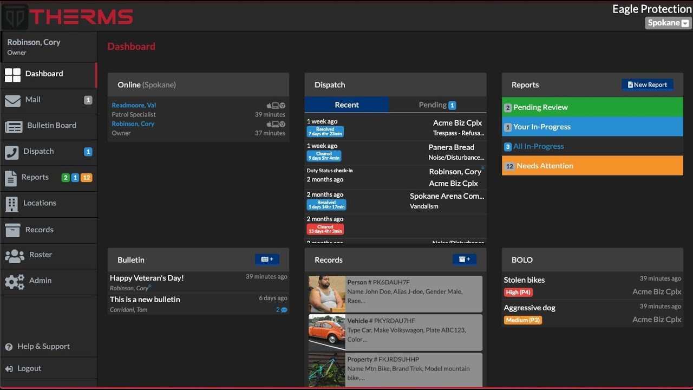
Task: Click the orange Reports badge showing 12
Action: click(86, 178)
